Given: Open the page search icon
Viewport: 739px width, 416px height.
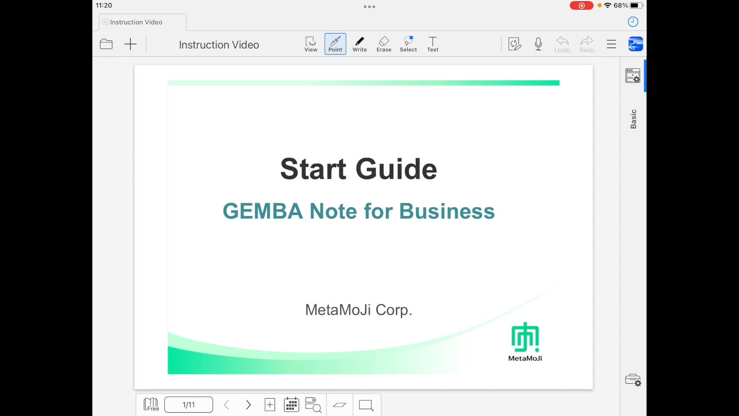Looking at the screenshot, I should click(x=313, y=405).
